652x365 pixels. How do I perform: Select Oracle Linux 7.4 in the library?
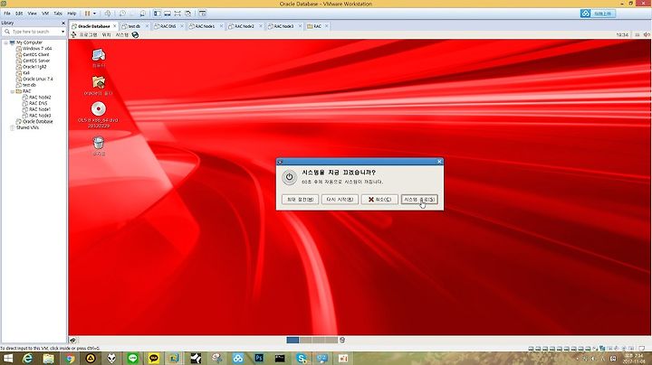point(37,79)
